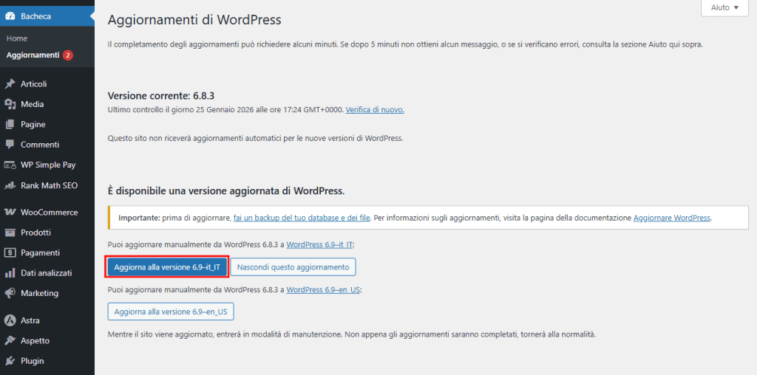The height and width of the screenshot is (375, 757).
Task: Click the Plugin plug icon
Action: 10,360
